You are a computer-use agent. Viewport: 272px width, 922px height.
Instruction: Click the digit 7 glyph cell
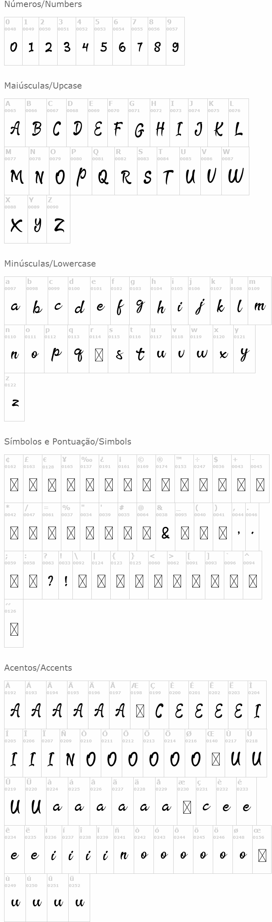(139, 41)
